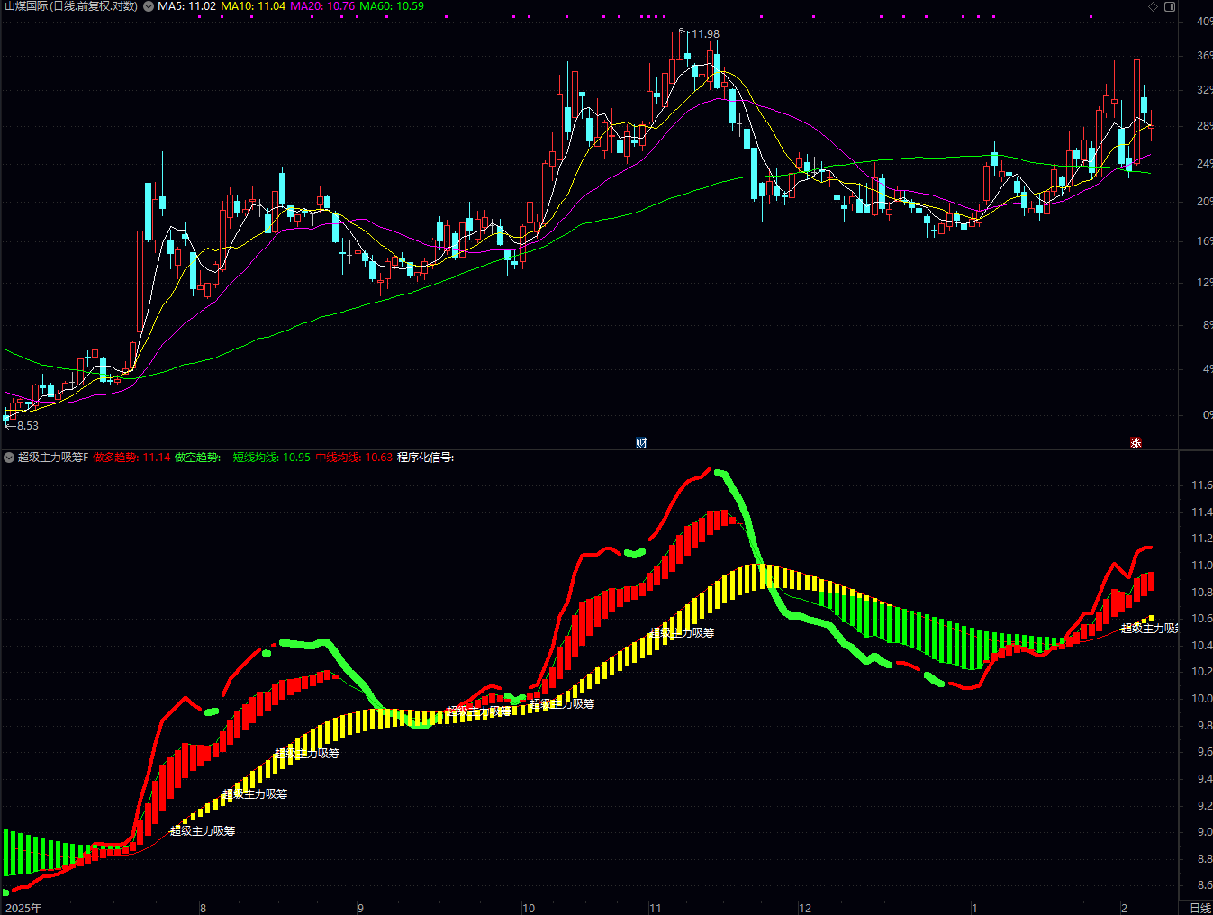Expand the main chart indicator dropdown arrow
Screen dimensions: 1213x915
pos(149,6)
